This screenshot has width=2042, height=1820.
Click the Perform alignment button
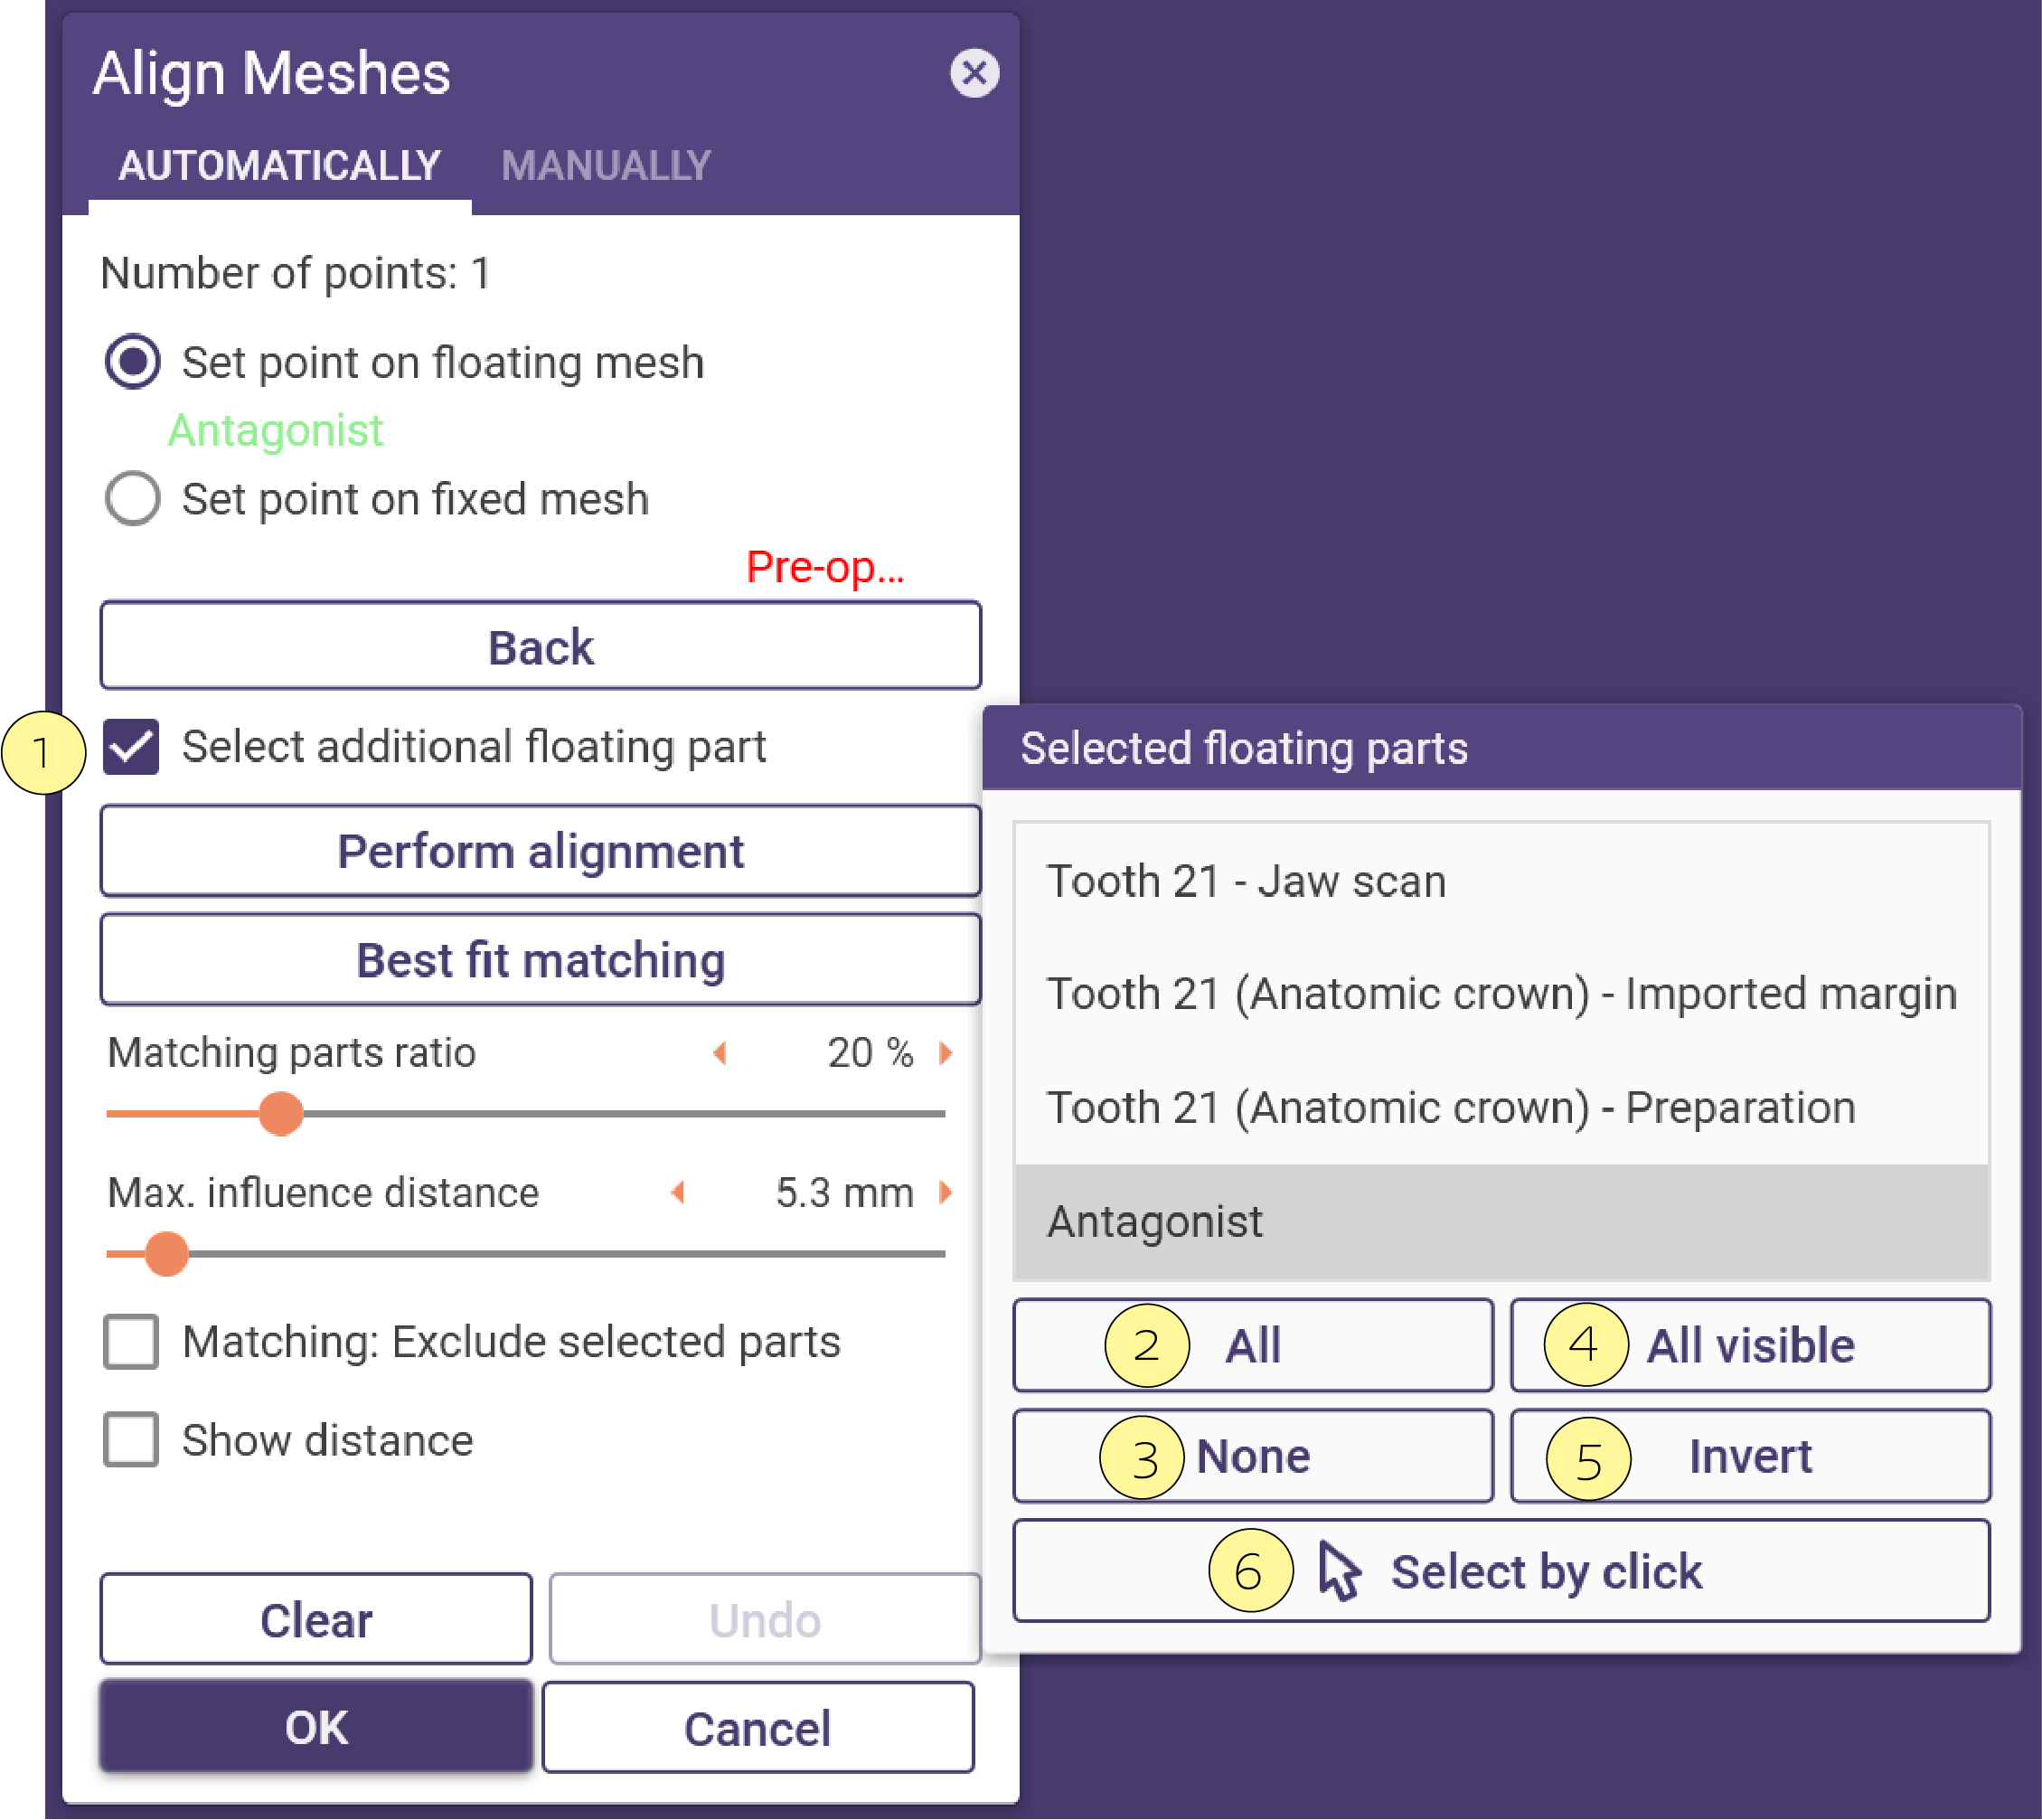pos(540,851)
